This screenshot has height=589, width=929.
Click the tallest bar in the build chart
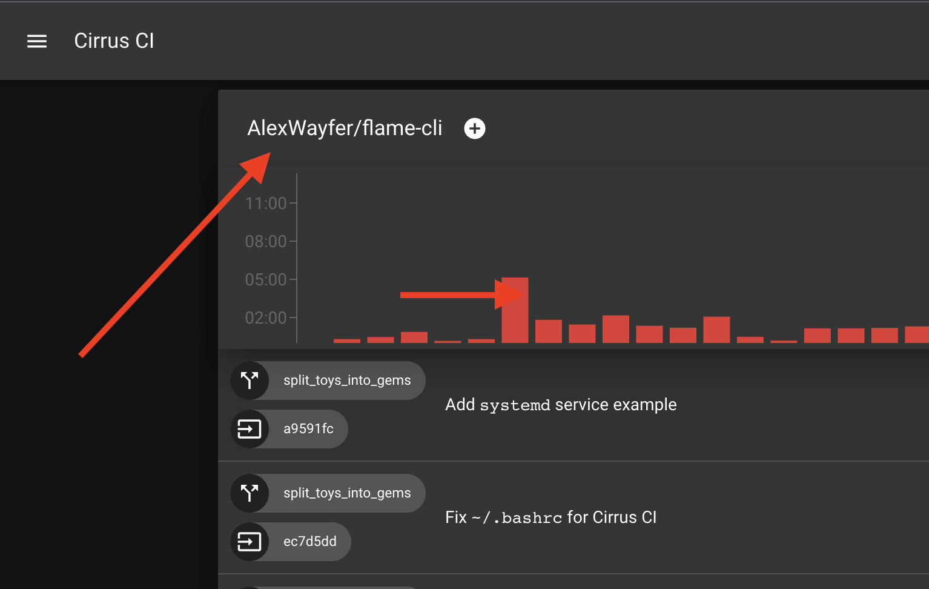coord(515,310)
